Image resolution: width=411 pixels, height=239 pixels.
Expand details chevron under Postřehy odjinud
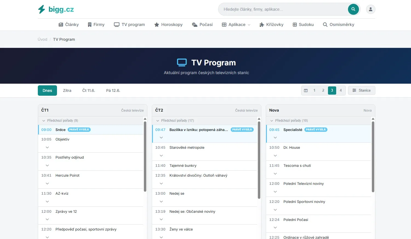click(47, 165)
